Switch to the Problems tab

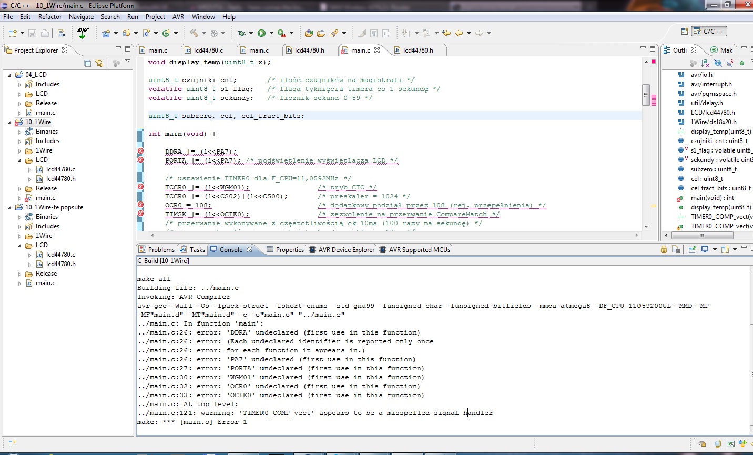[x=156, y=249]
